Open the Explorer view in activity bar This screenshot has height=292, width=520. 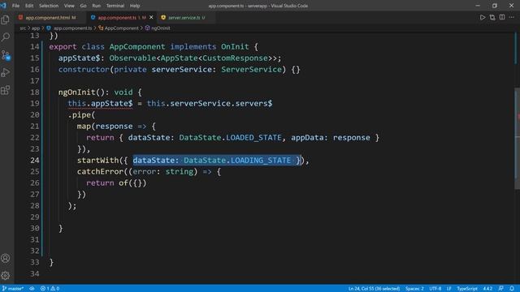[6, 19]
